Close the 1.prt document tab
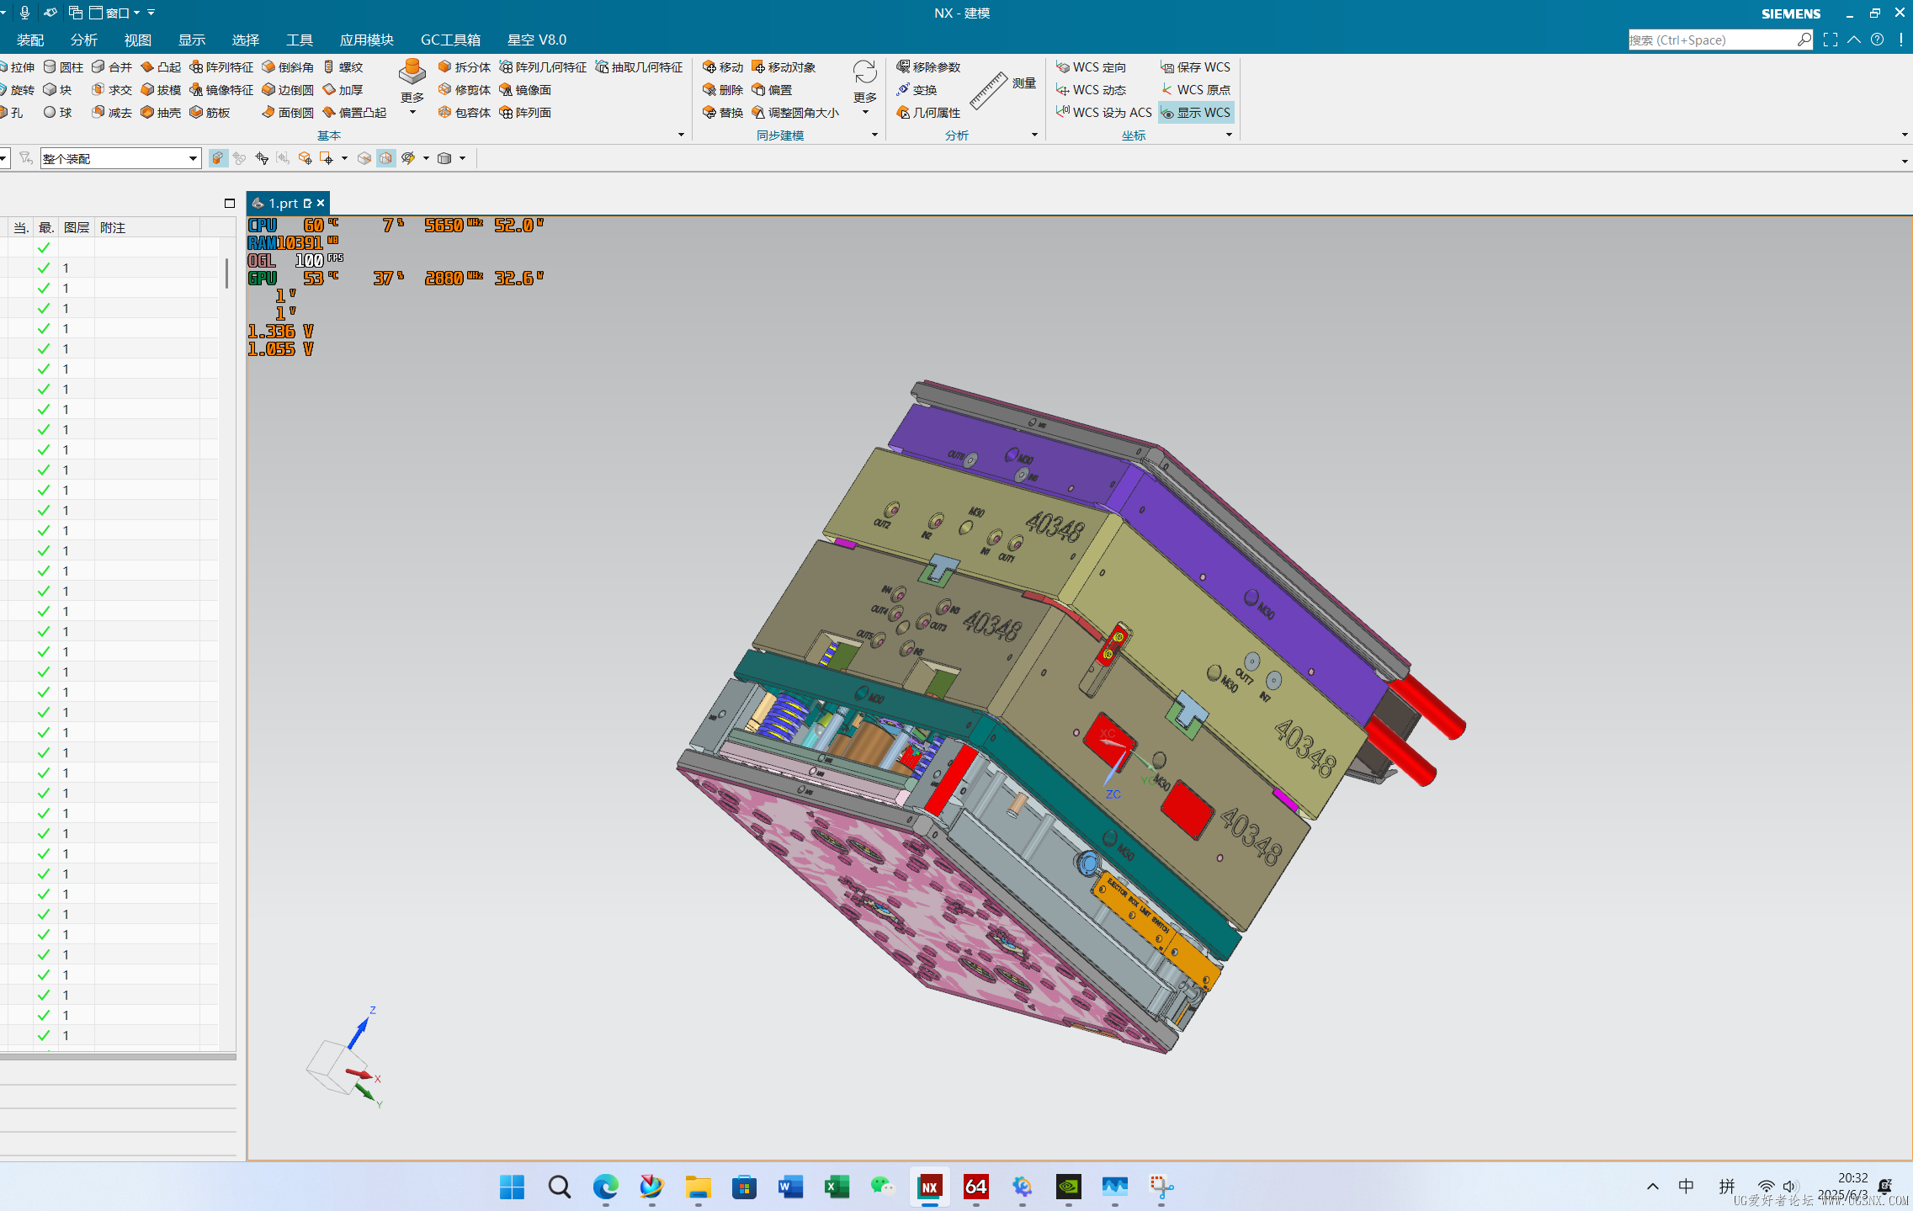 tap(321, 204)
